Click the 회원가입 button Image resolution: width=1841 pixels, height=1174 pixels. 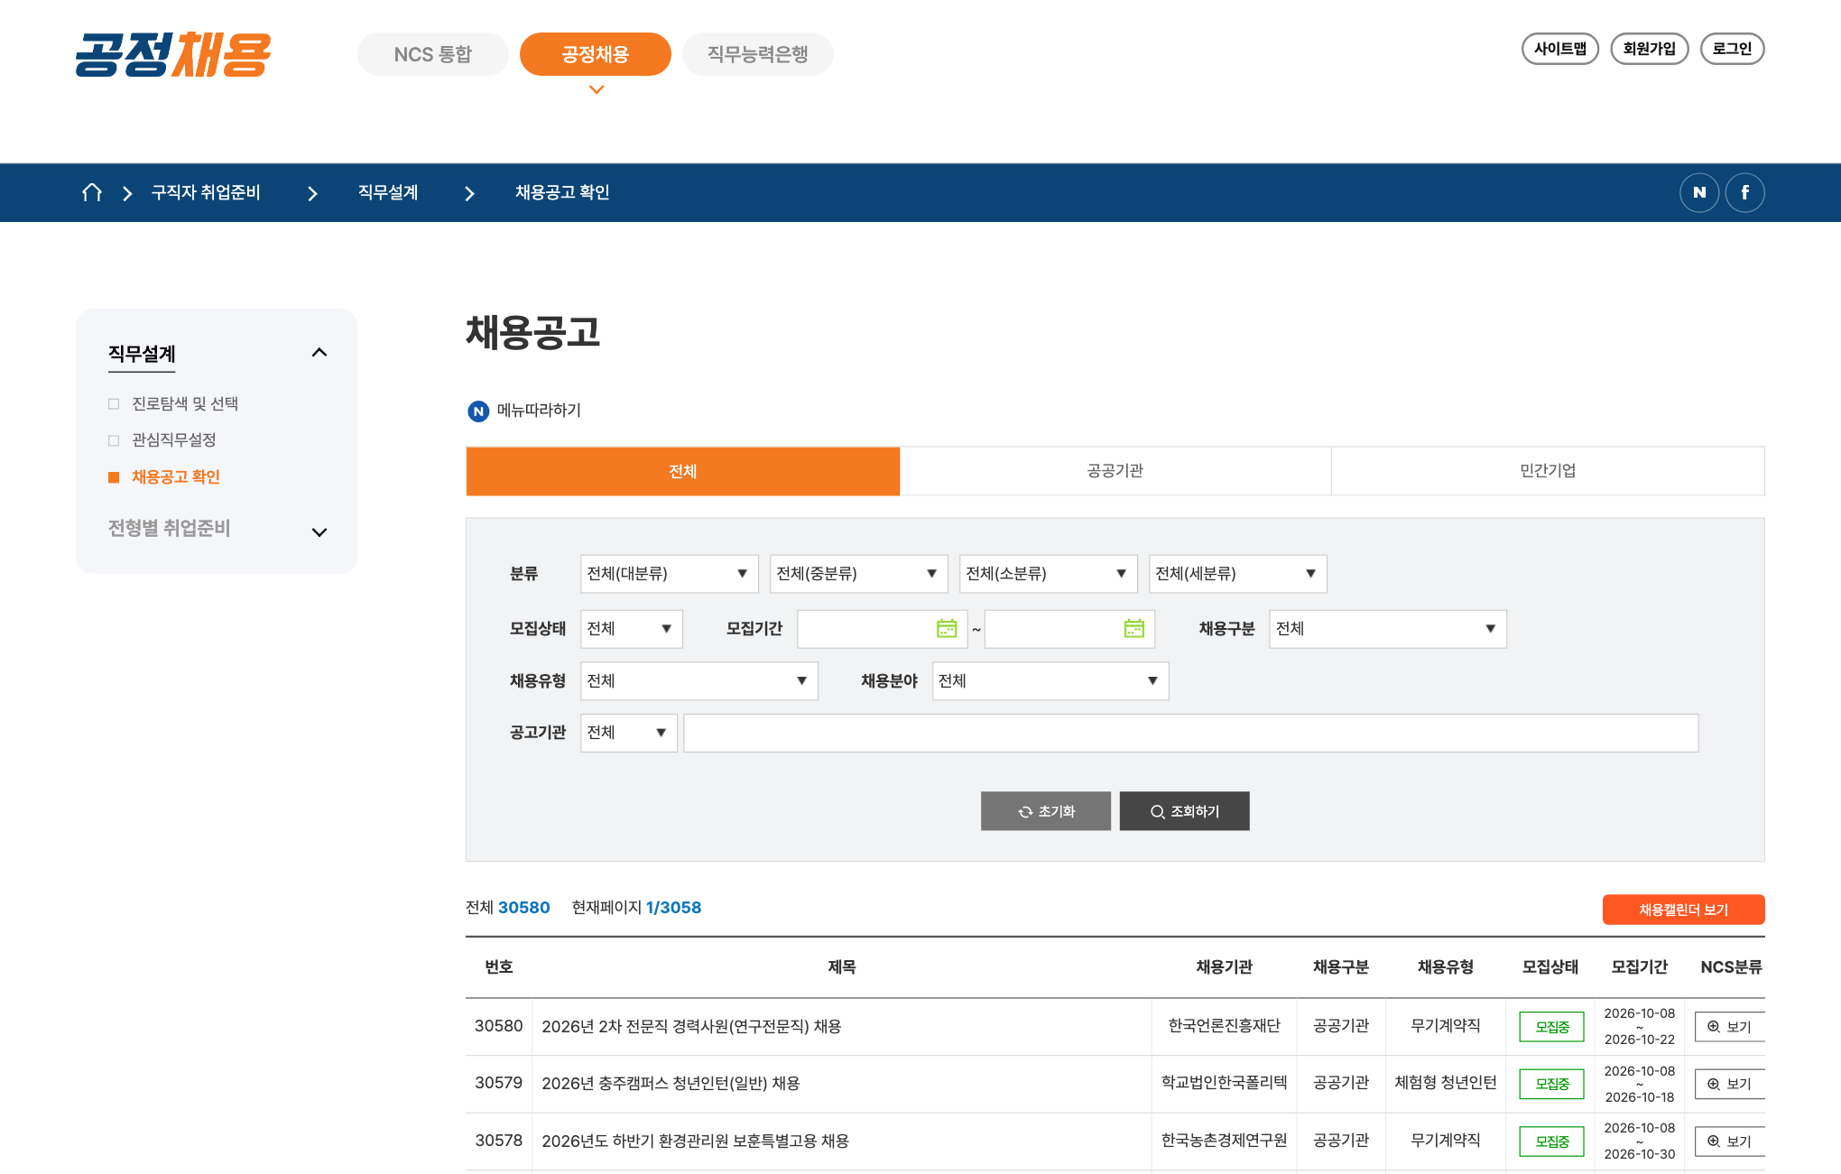[x=1649, y=49]
